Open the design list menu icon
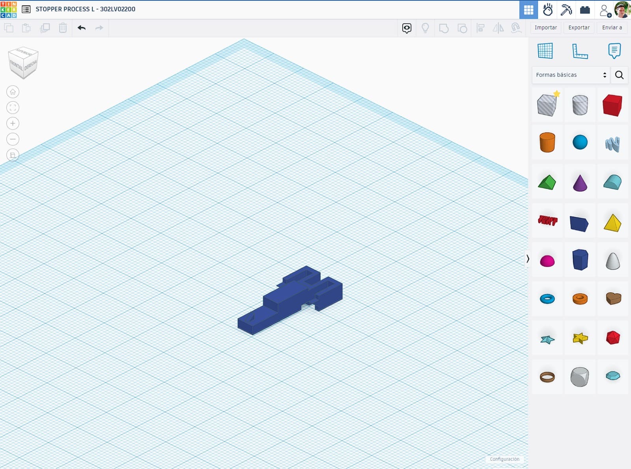This screenshot has height=469, width=631. [26, 9]
